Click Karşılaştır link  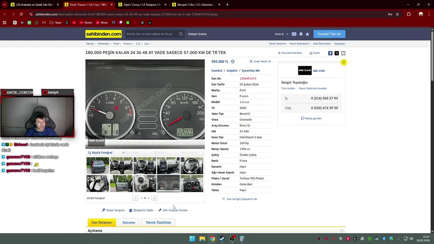[x=340, y=44]
